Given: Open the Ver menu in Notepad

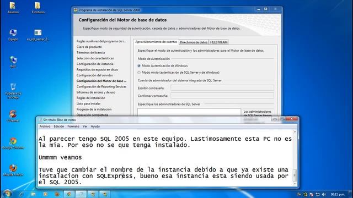Looking at the screenshot, I should point(85,127).
